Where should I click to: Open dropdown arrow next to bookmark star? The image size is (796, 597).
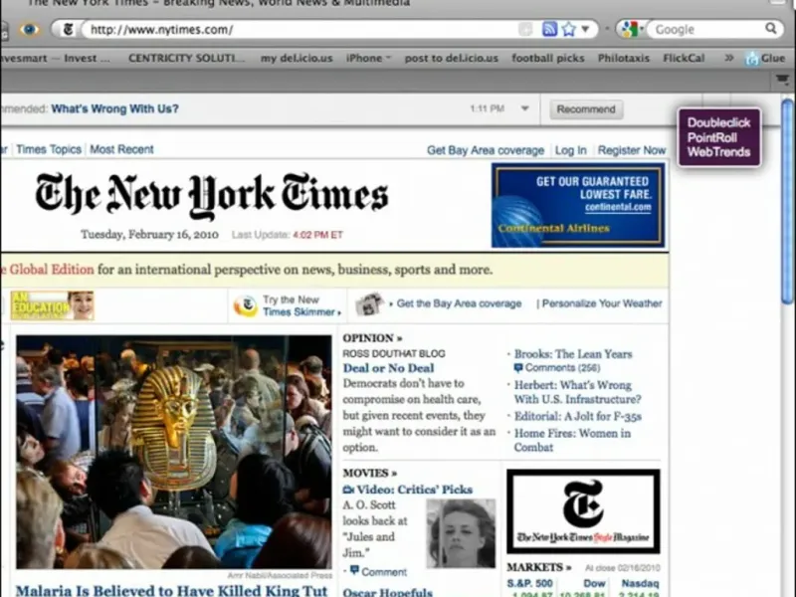point(585,29)
